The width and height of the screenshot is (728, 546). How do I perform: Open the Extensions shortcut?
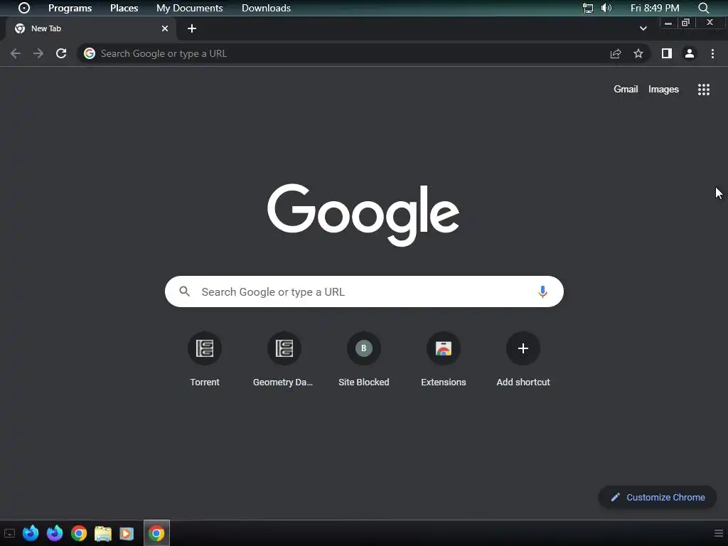(444, 359)
